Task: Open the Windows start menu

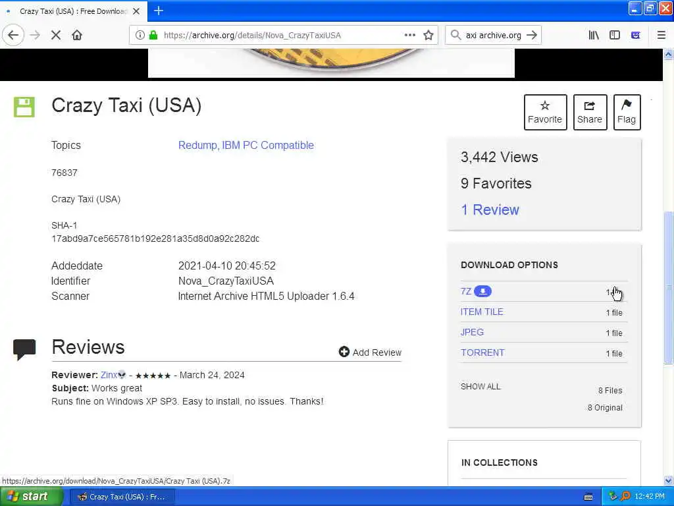Action: (31, 497)
